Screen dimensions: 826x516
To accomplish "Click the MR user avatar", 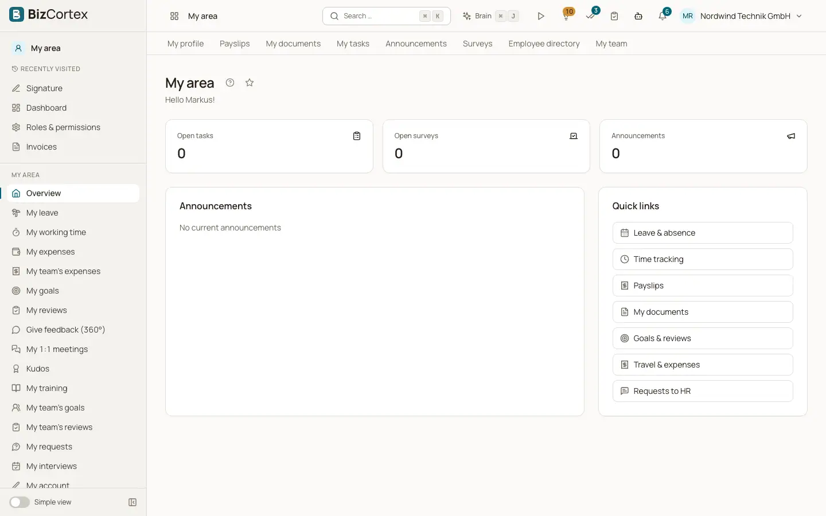I will point(688,16).
